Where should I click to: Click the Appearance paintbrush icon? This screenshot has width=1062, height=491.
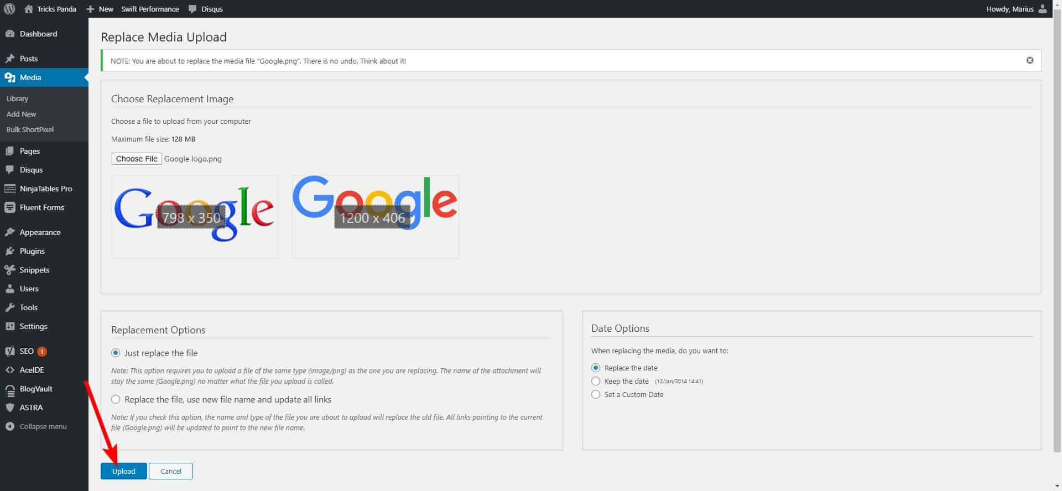[9, 232]
